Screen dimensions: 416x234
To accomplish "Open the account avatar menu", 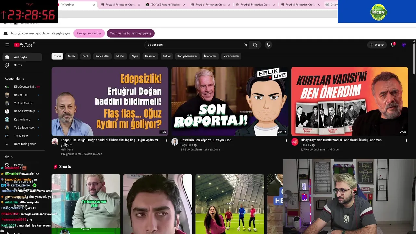I will (404, 45).
